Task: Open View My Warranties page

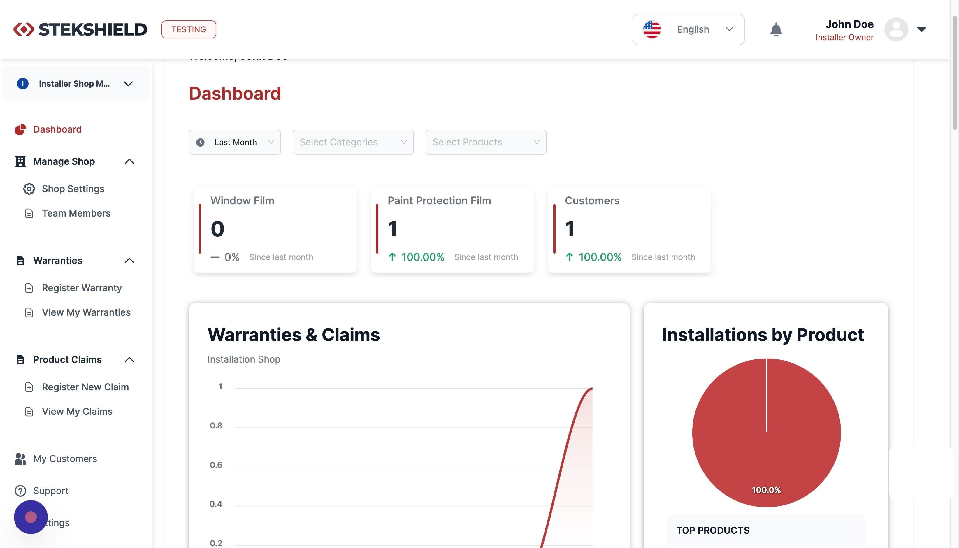Action: click(x=86, y=312)
